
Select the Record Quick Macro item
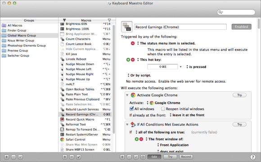tap(85, 119)
